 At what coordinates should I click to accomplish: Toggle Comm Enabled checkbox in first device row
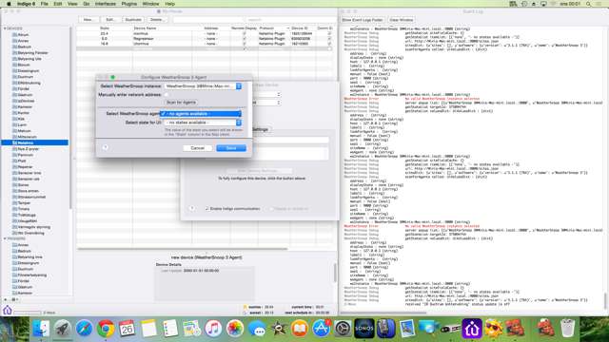coord(329,34)
